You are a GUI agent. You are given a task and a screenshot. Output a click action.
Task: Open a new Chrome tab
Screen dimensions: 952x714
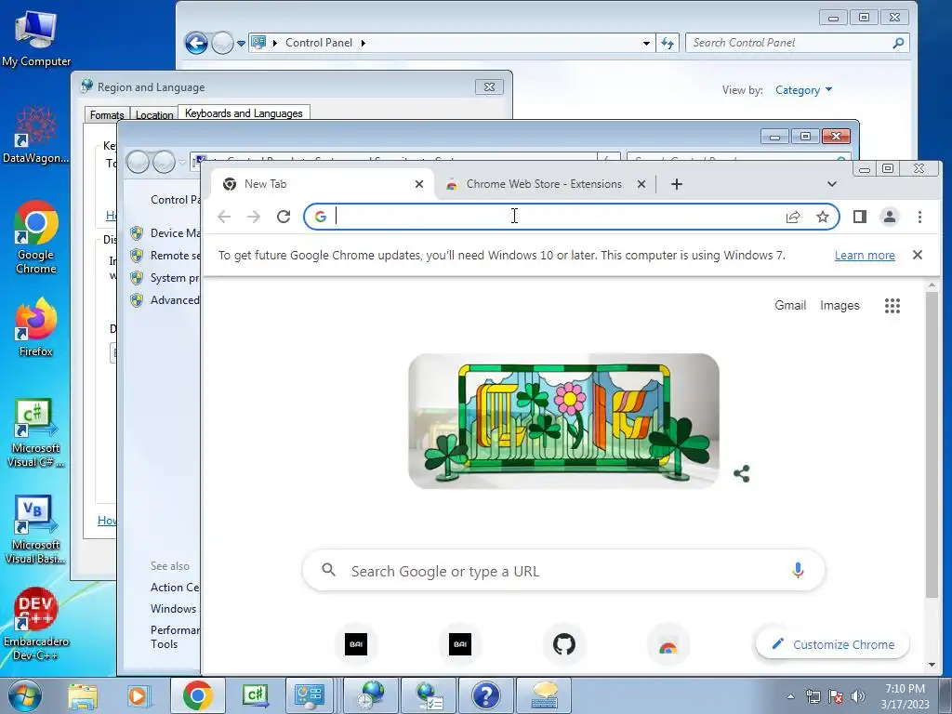pyautogui.click(x=677, y=184)
